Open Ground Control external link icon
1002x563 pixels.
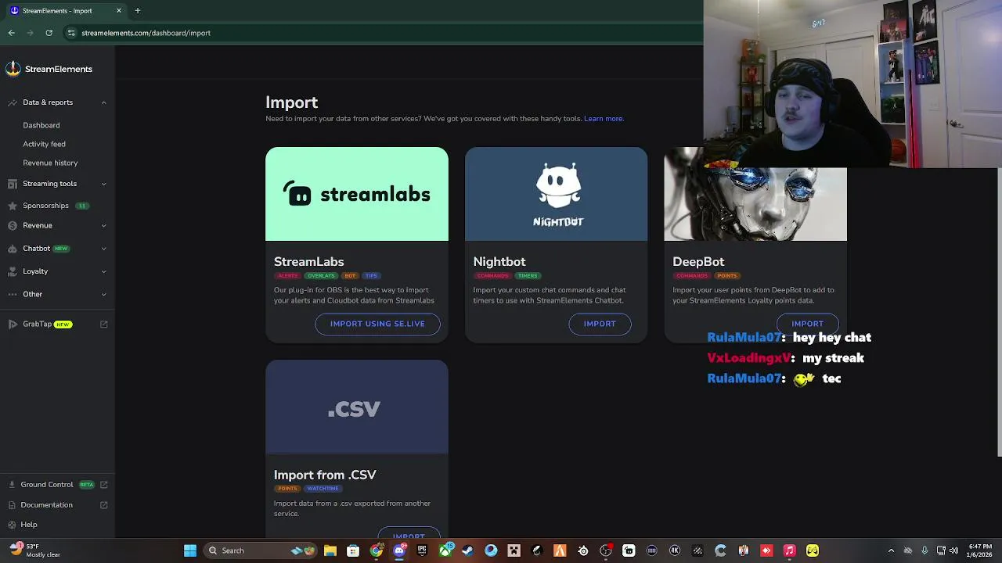[x=103, y=485]
